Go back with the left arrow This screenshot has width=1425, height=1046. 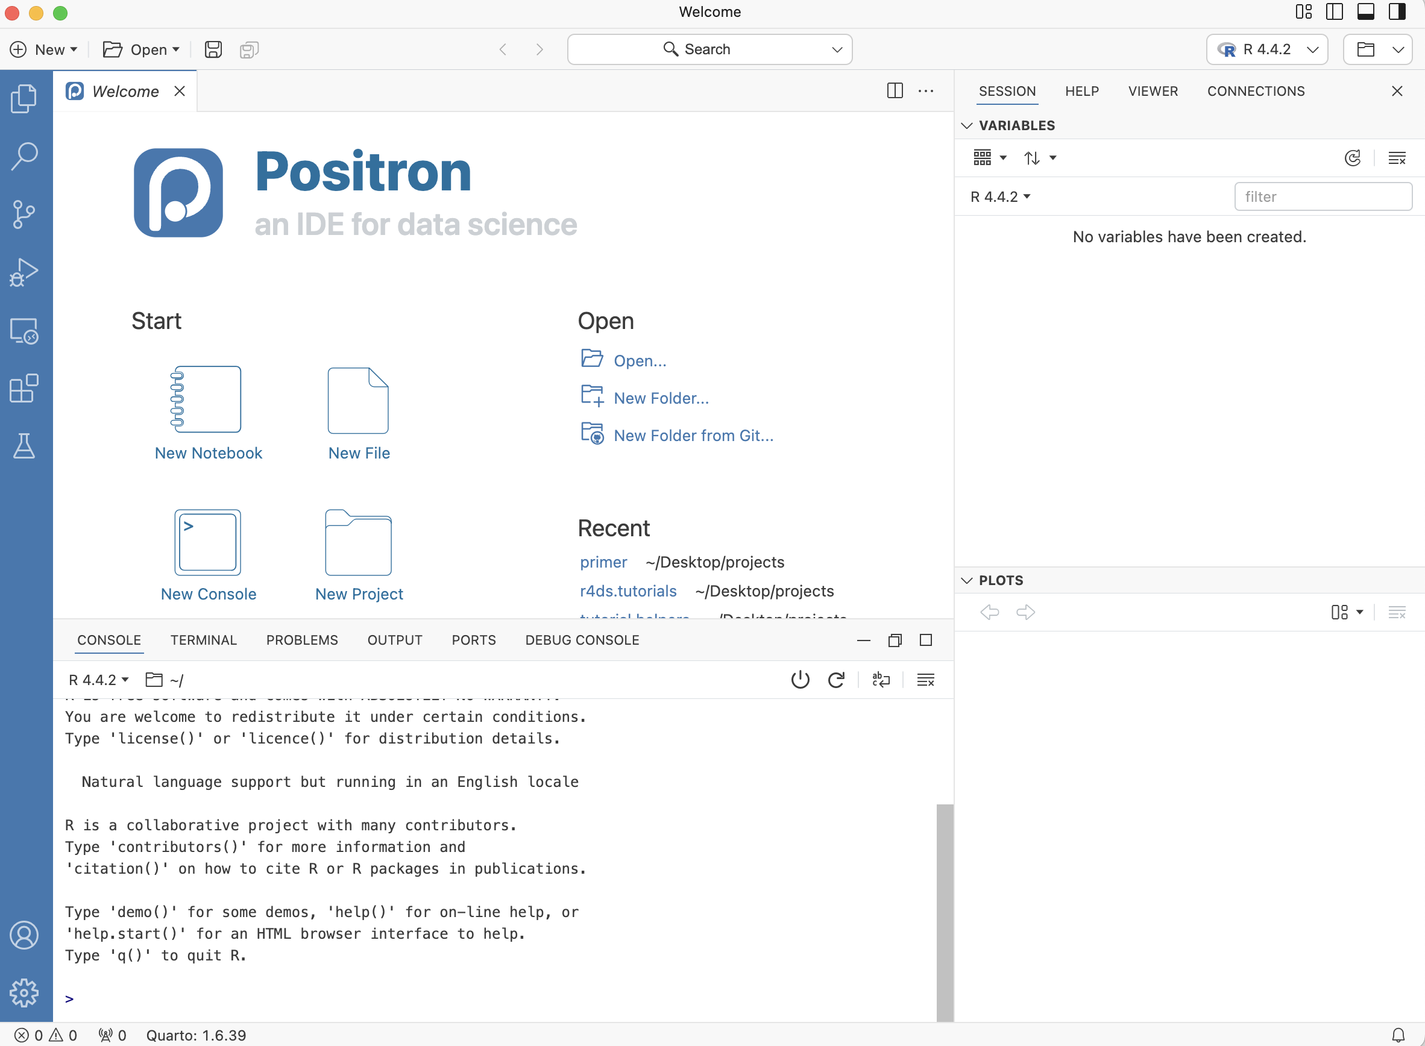pos(503,49)
